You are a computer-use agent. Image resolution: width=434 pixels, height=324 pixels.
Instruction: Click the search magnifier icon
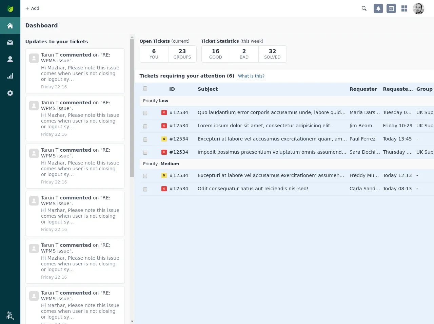click(364, 8)
